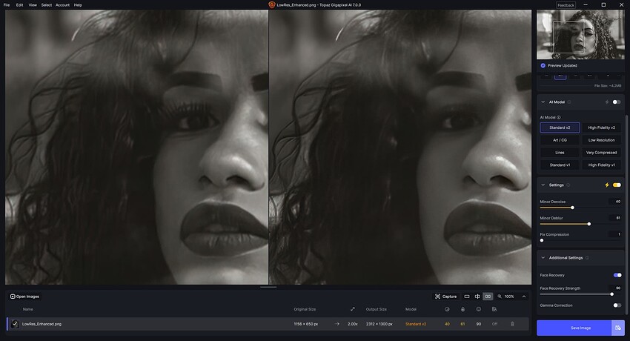This screenshot has height=341, width=630.
Task: Switch to split view layout icon
Action: (477, 297)
